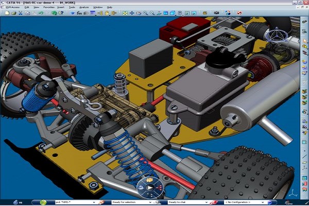The height and width of the screenshot is (206, 309).
Task: Expand the 'Ready to chat' dropdown
Action: (x=207, y=202)
